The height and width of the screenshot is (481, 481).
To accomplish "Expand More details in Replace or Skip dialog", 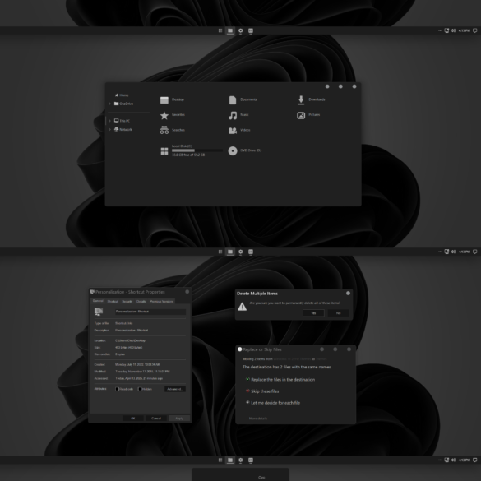I will point(258,419).
